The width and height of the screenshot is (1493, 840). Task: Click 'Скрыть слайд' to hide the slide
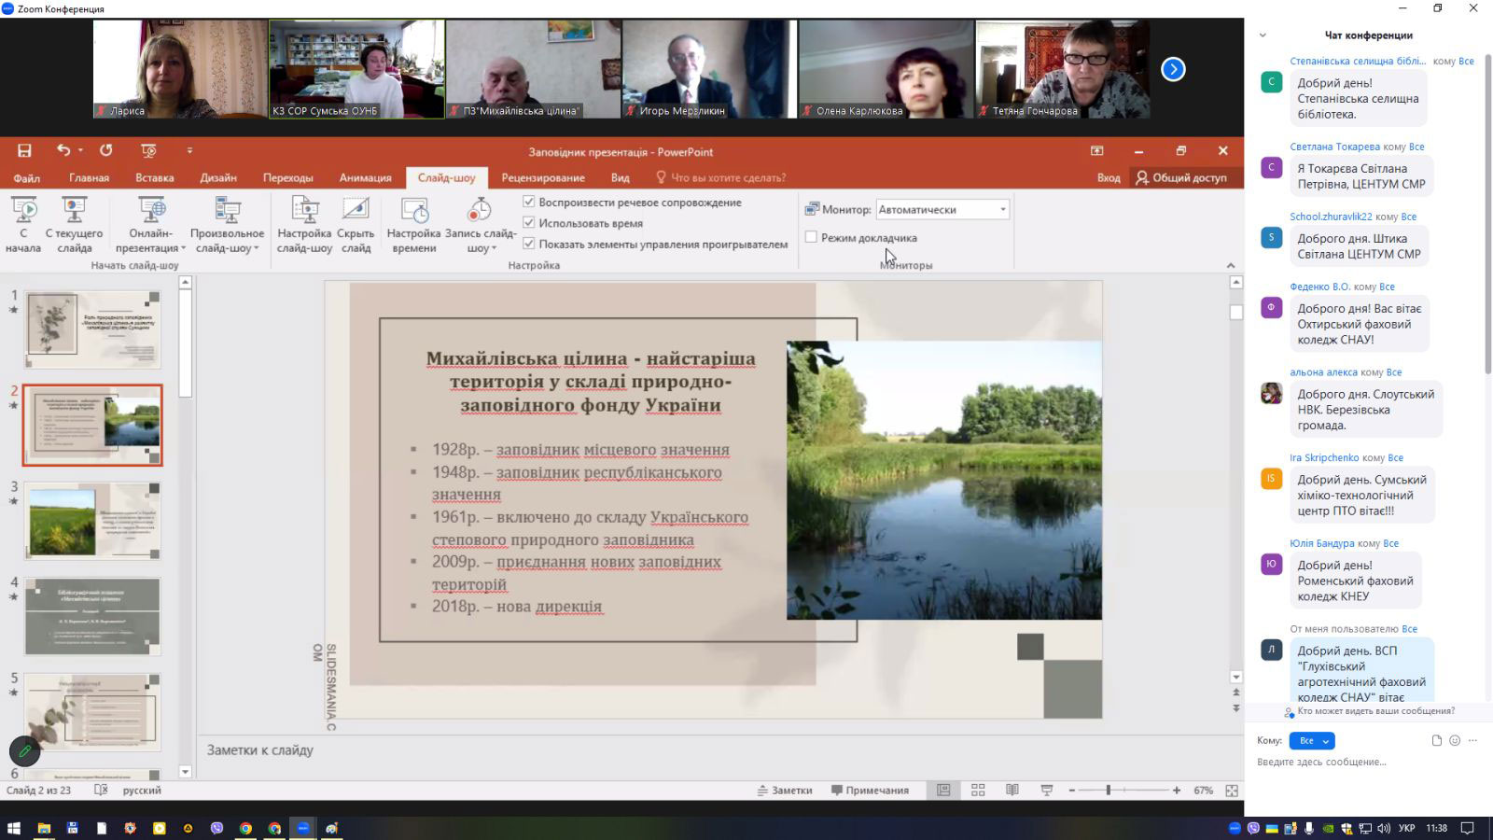tap(356, 225)
